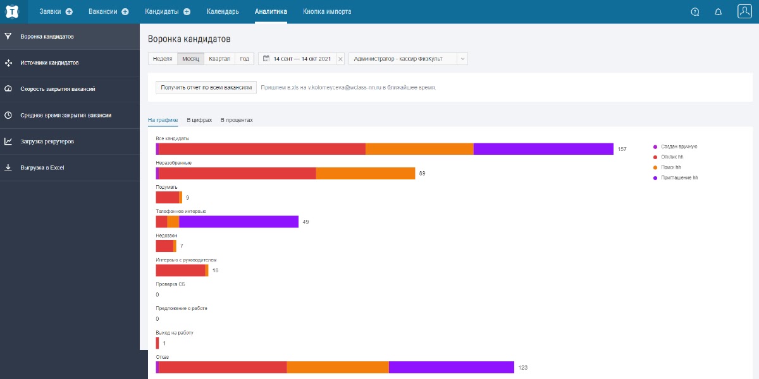Open the date range picker 14 сент — 14 окт 2021
Viewport: 759px width, 379px height.
pyautogui.click(x=297, y=59)
